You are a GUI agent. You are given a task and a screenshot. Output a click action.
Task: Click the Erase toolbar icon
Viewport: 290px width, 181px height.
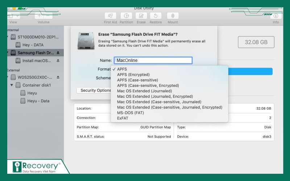point(141,16)
